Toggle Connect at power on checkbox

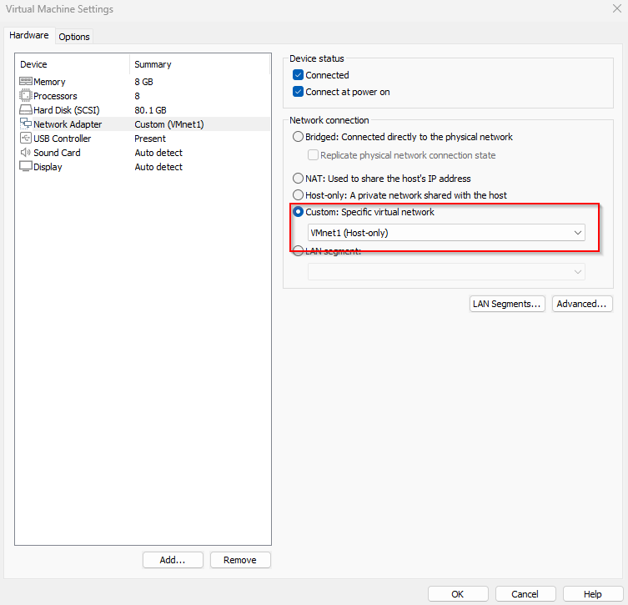click(299, 92)
